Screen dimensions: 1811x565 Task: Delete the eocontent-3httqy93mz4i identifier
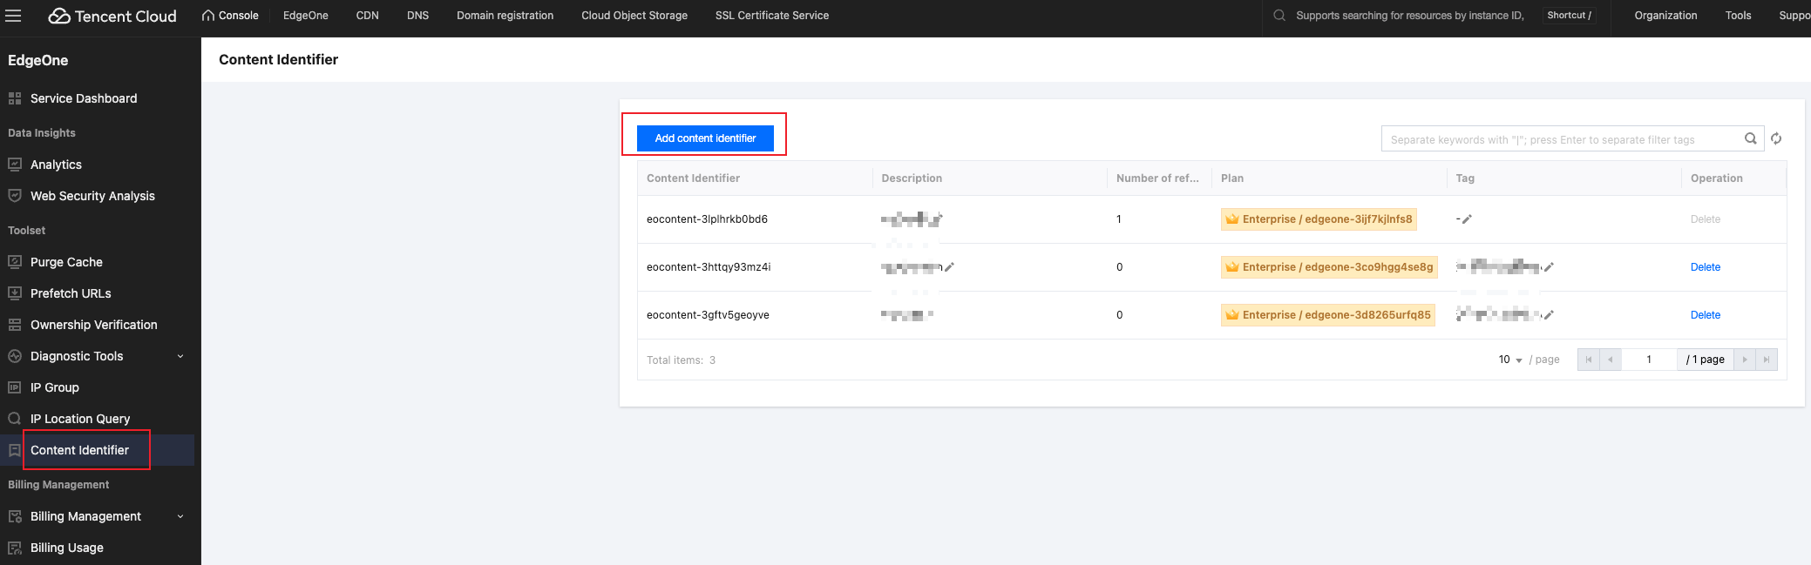tap(1705, 267)
